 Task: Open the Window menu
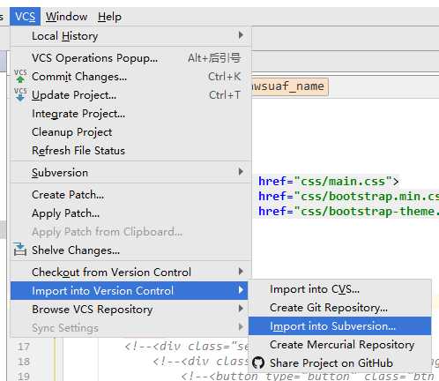(67, 17)
